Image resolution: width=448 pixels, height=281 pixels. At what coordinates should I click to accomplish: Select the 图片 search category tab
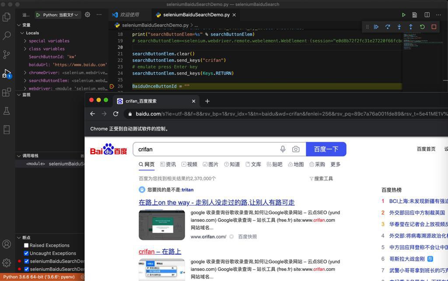pyautogui.click(x=210, y=165)
